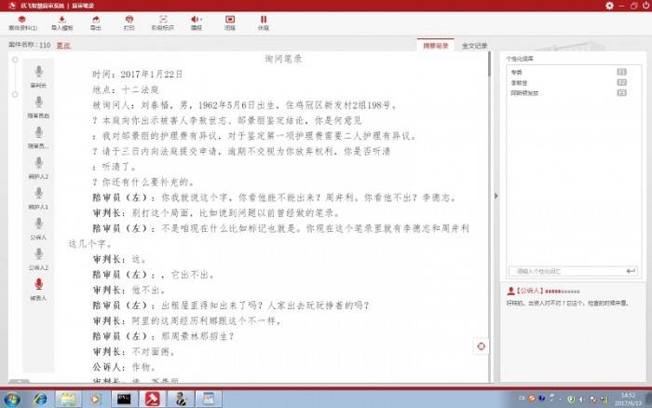The image size is (652, 408).
Task: Click the 导出 export icon
Action: point(95,22)
